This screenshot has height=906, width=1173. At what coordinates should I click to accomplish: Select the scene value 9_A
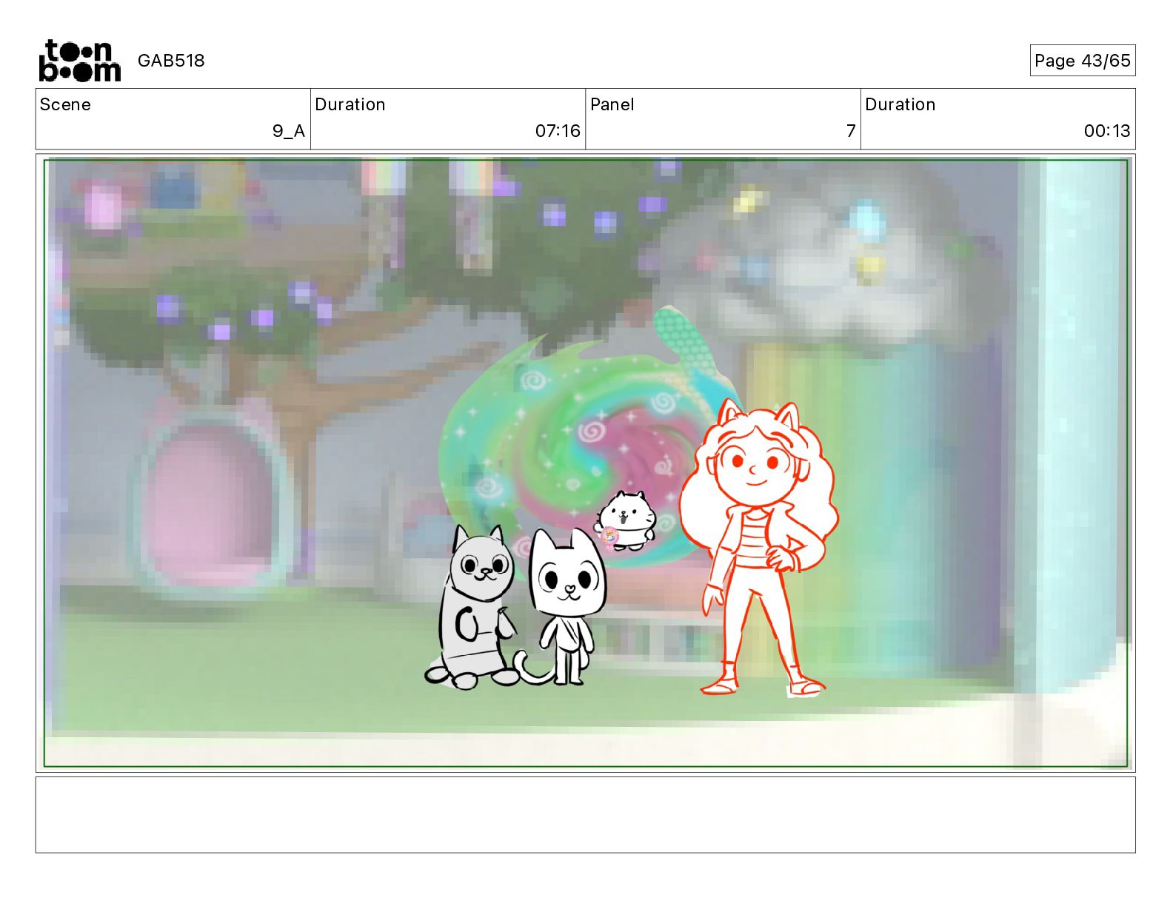pyautogui.click(x=289, y=131)
